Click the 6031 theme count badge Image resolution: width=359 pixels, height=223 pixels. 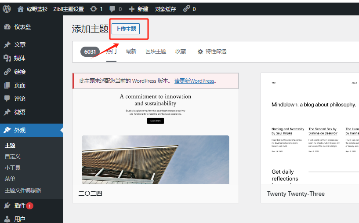pyautogui.click(x=90, y=51)
